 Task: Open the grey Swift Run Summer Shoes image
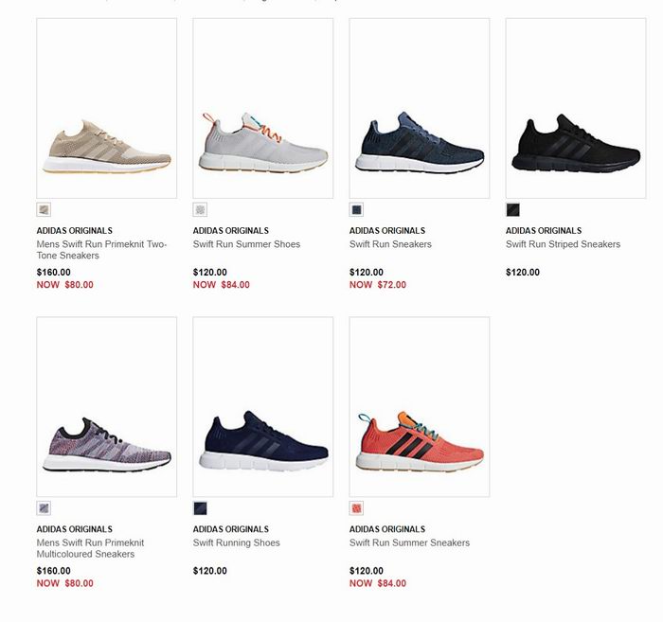click(x=263, y=108)
